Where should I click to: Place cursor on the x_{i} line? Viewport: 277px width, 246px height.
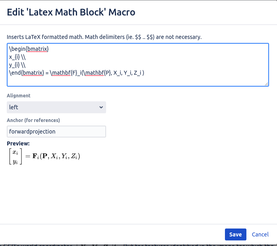point(17,57)
